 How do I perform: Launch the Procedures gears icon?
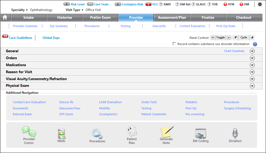pos(97,134)
